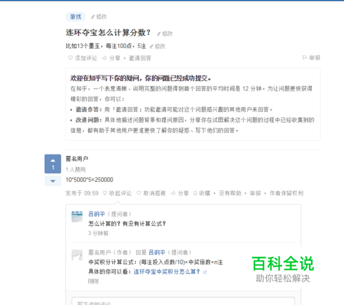Image resolution: width=344 pixels, height=305 pixels.
Task: Open 连环夺宝中奖积分怎么算 link
Action: (166, 271)
